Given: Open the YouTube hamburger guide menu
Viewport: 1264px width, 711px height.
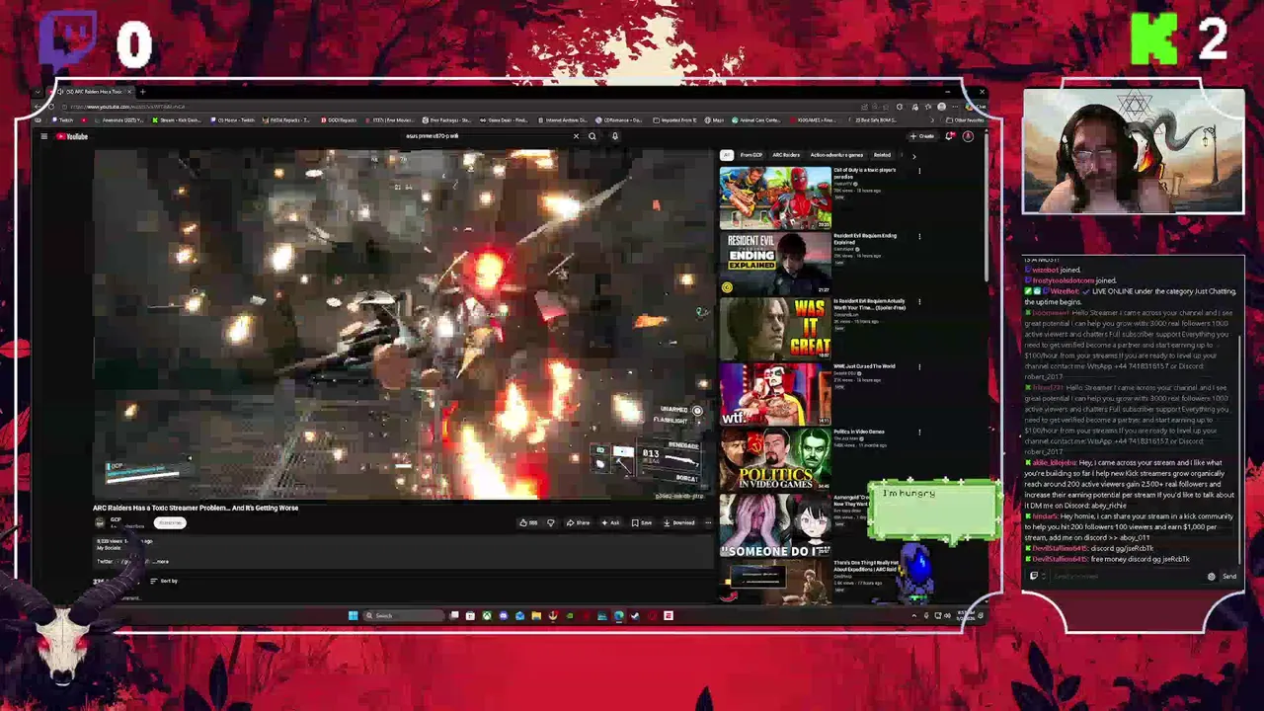Looking at the screenshot, I should tap(43, 136).
